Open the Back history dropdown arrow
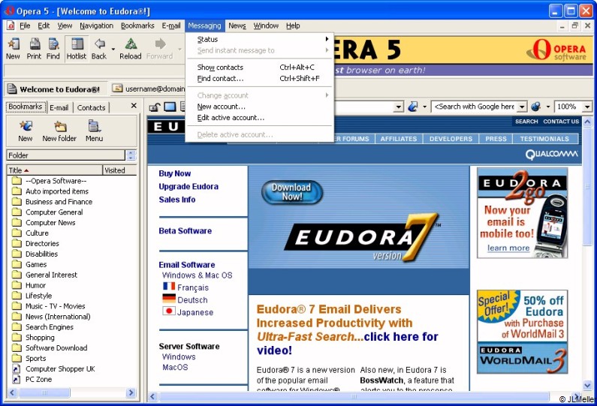Viewport: 597px width, 406px height. pos(113,49)
